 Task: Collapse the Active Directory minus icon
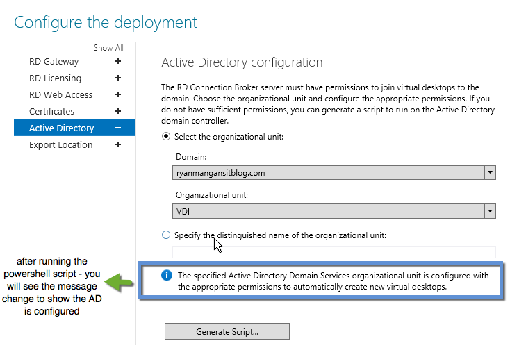pyautogui.click(x=118, y=128)
